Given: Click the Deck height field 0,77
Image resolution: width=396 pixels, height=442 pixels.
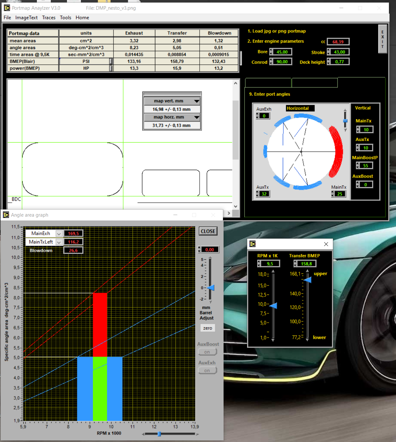Looking at the screenshot, I should pyautogui.click(x=340, y=62).
